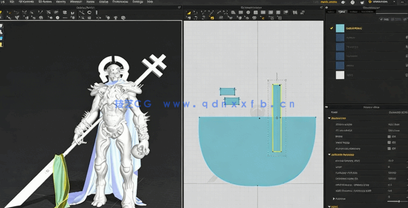Click the pop-out icon of the 3D window header
Screen dimensions: 408x208
pos(179,8)
